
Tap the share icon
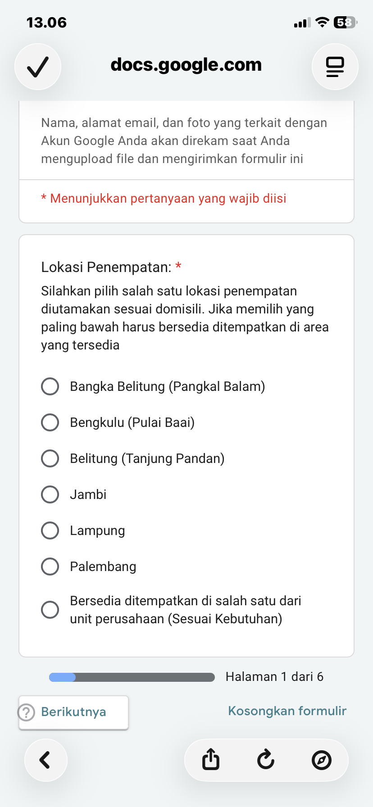pyautogui.click(x=211, y=760)
